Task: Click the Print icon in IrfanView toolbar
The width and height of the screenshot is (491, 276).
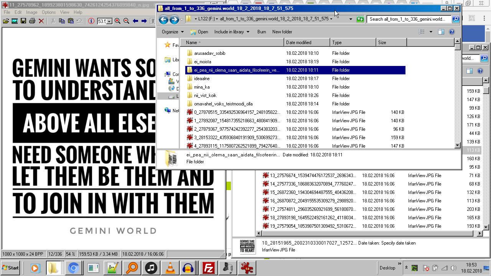Action: 32,21
